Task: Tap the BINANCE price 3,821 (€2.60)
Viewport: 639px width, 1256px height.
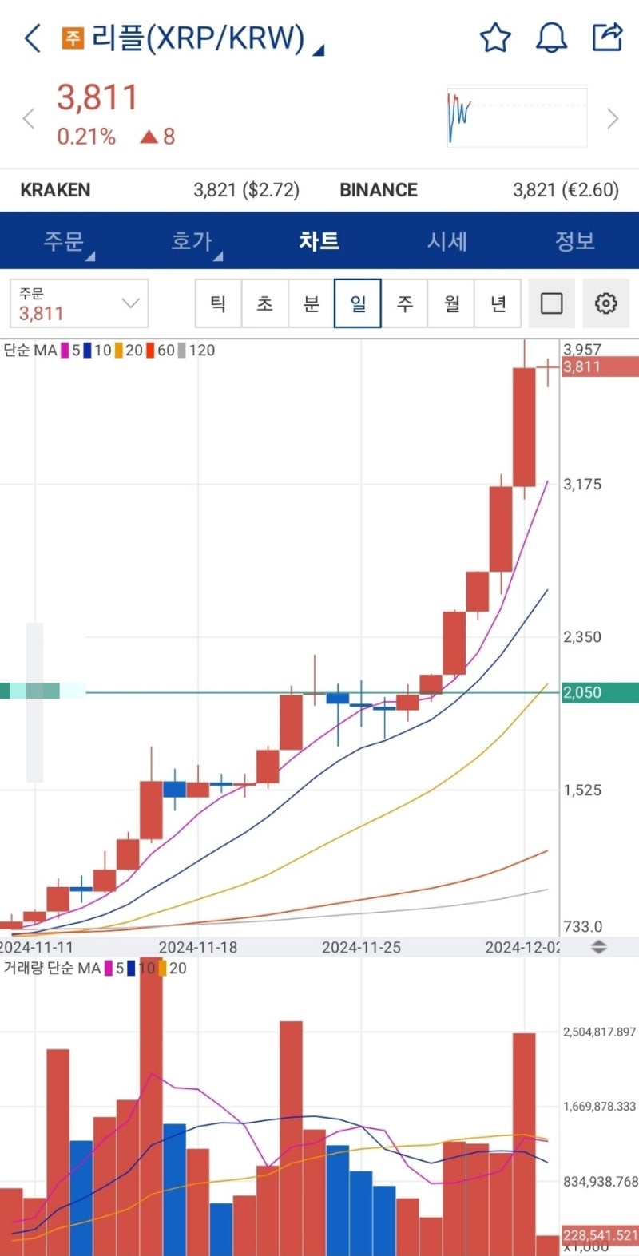Action: click(566, 190)
